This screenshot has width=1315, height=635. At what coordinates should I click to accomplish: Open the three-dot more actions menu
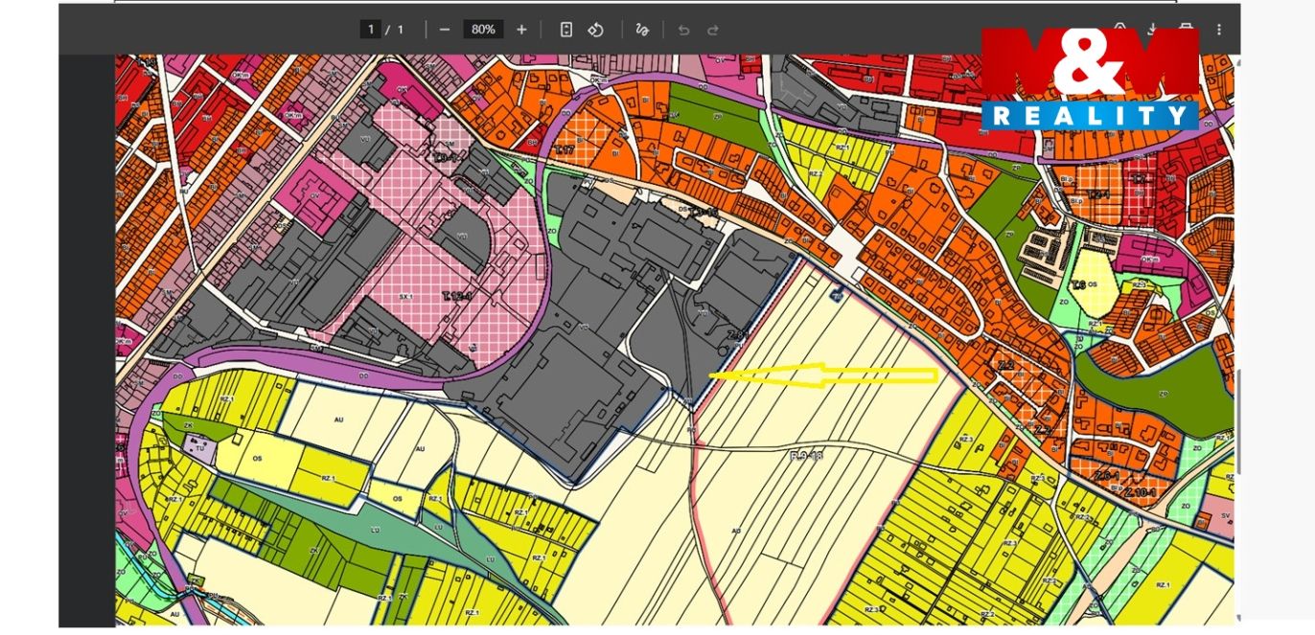[x=1219, y=30]
